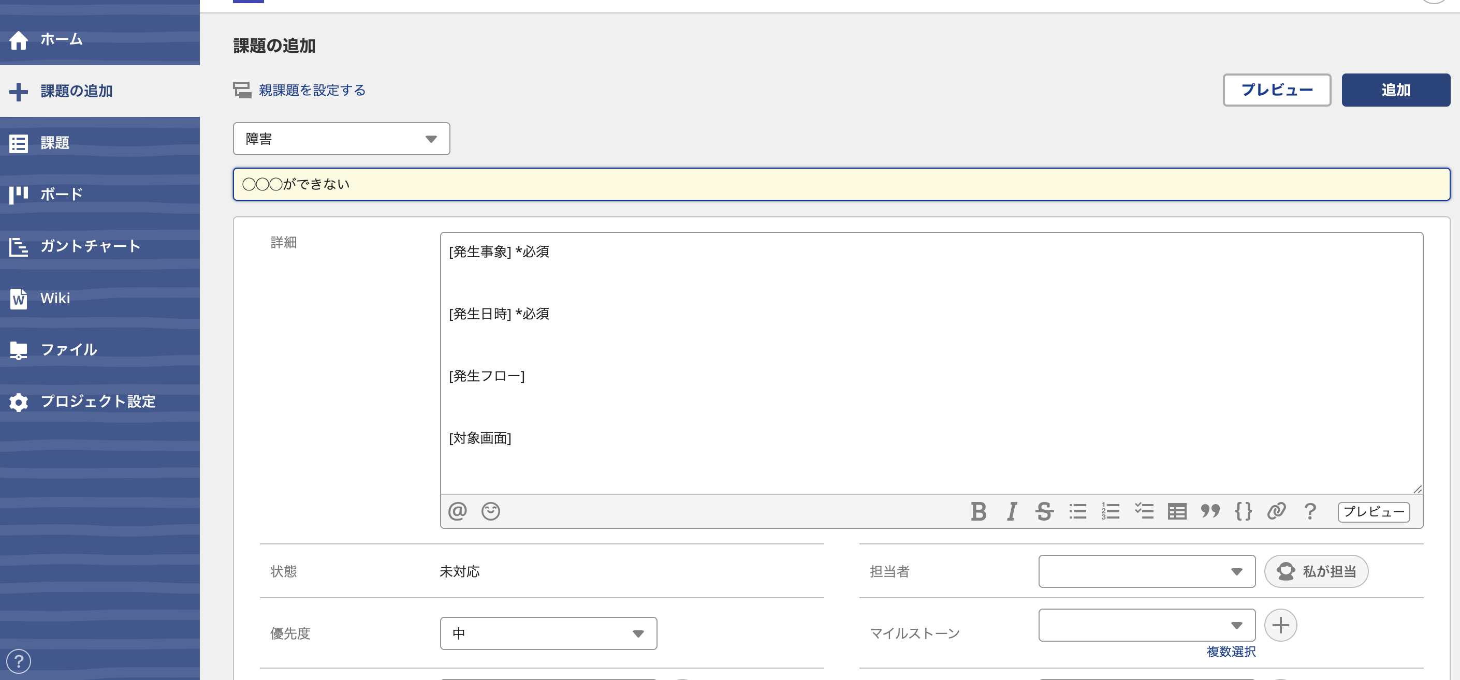Click the [発生日時] *必須 template line
Image resolution: width=1460 pixels, height=680 pixels.
499,314
